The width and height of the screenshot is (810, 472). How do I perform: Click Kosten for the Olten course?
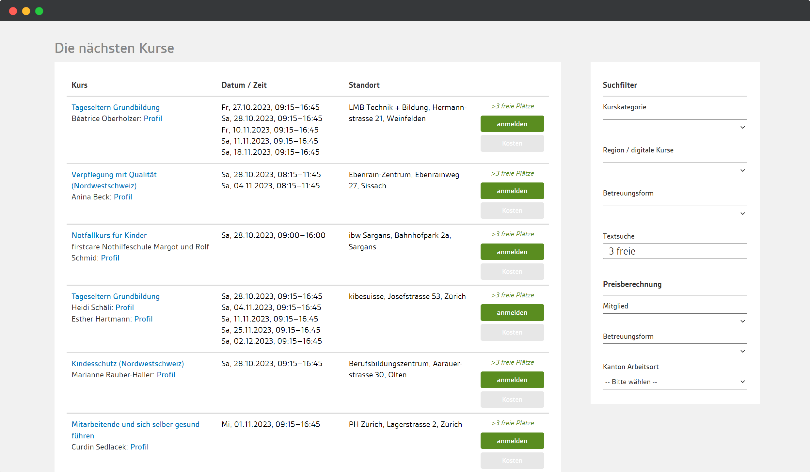512,400
